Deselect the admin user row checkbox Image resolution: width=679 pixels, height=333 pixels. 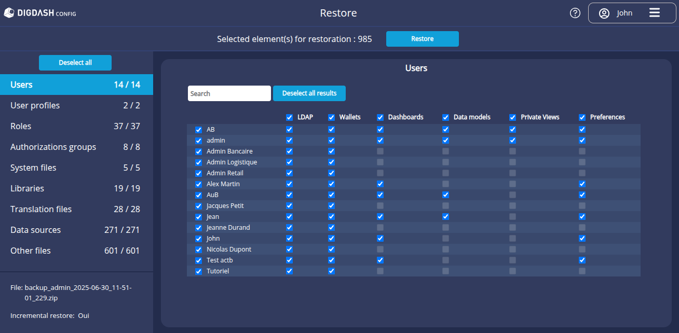pos(198,140)
